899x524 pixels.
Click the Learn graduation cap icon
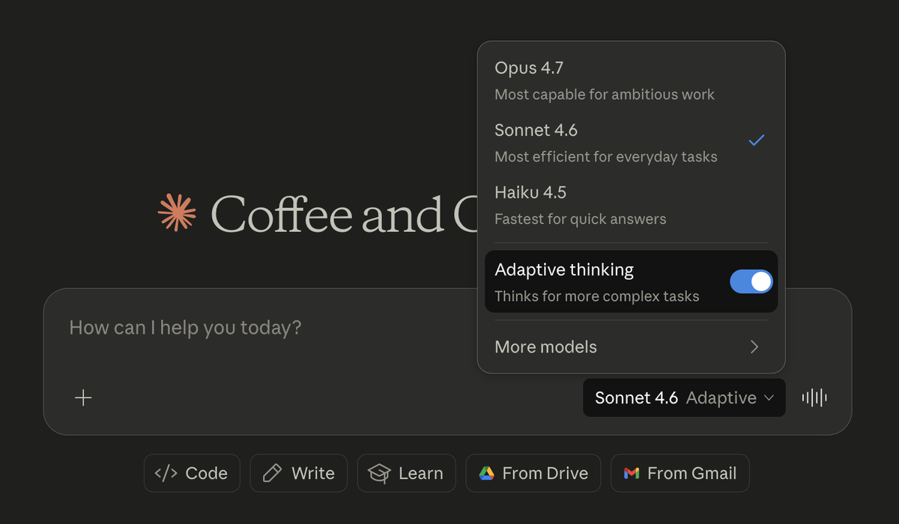pyautogui.click(x=379, y=473)
